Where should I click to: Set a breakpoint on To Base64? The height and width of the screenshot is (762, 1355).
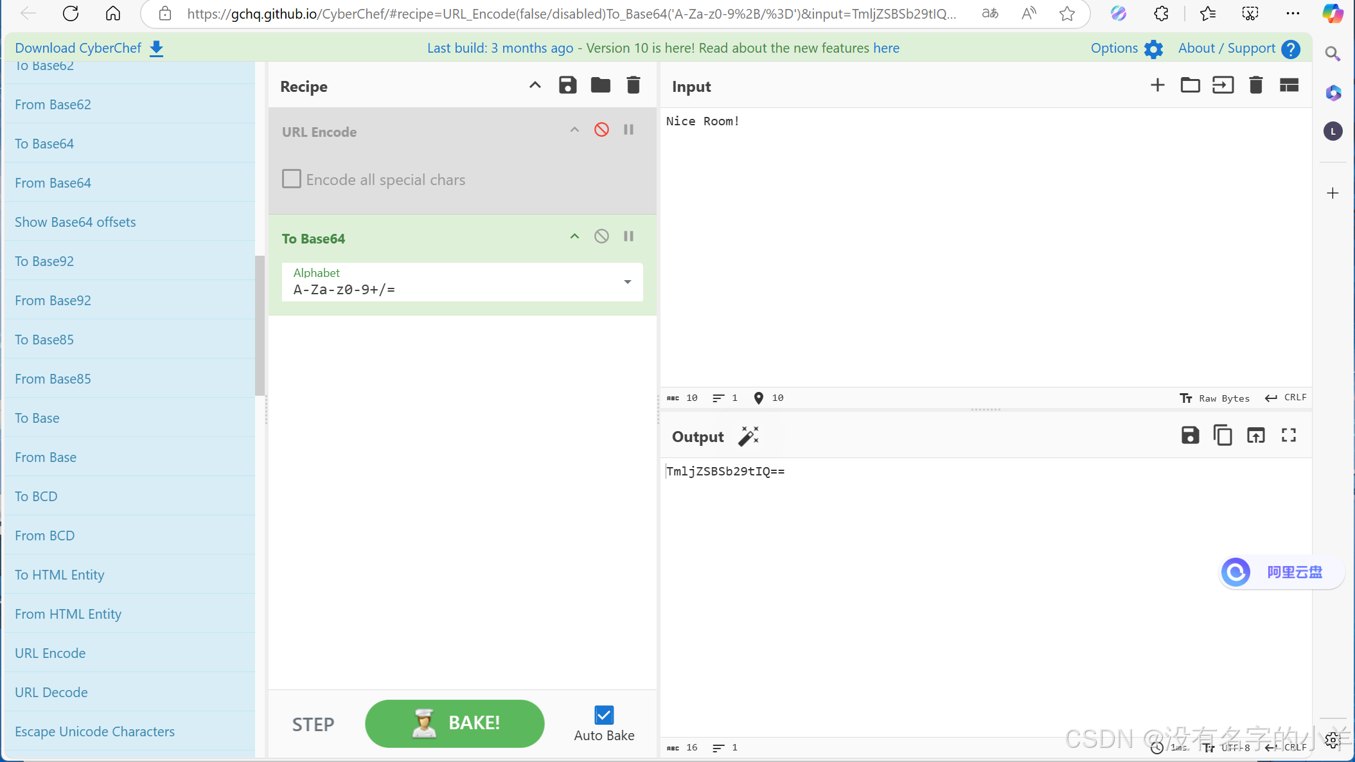[x=628, y=236]
